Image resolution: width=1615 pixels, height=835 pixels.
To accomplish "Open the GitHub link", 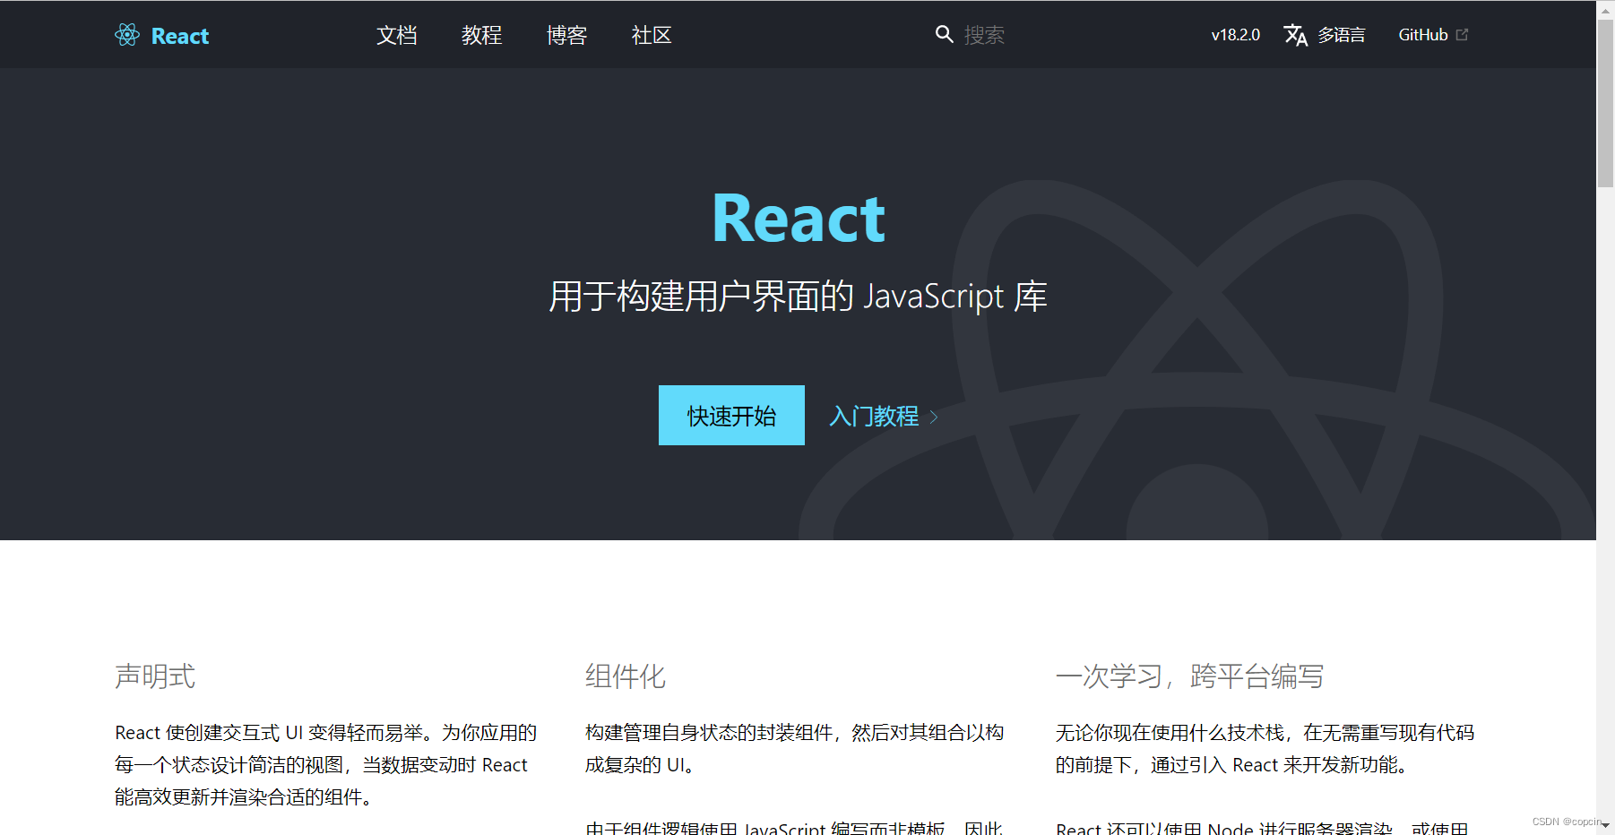I will (1423, 35).
